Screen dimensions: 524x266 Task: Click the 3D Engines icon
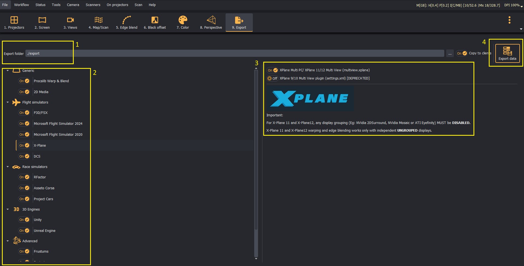click(16, 209)
